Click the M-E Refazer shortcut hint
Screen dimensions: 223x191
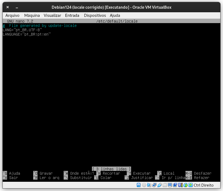tap(197, 178)
